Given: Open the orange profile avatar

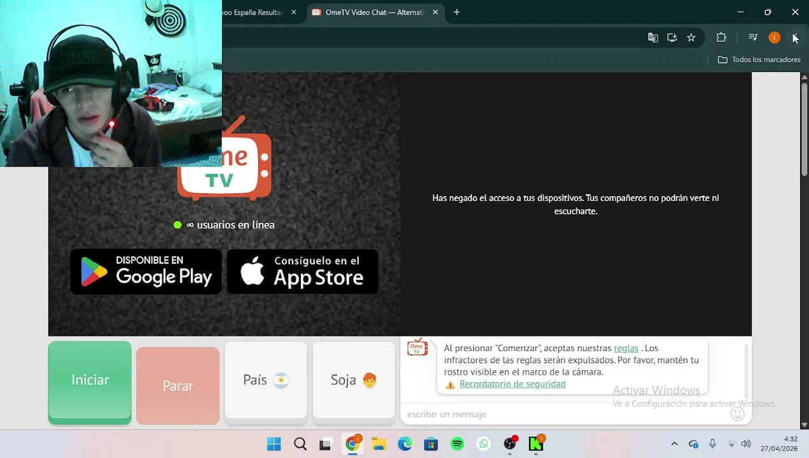Looking at the screenshot, I should tap(774, 38).
